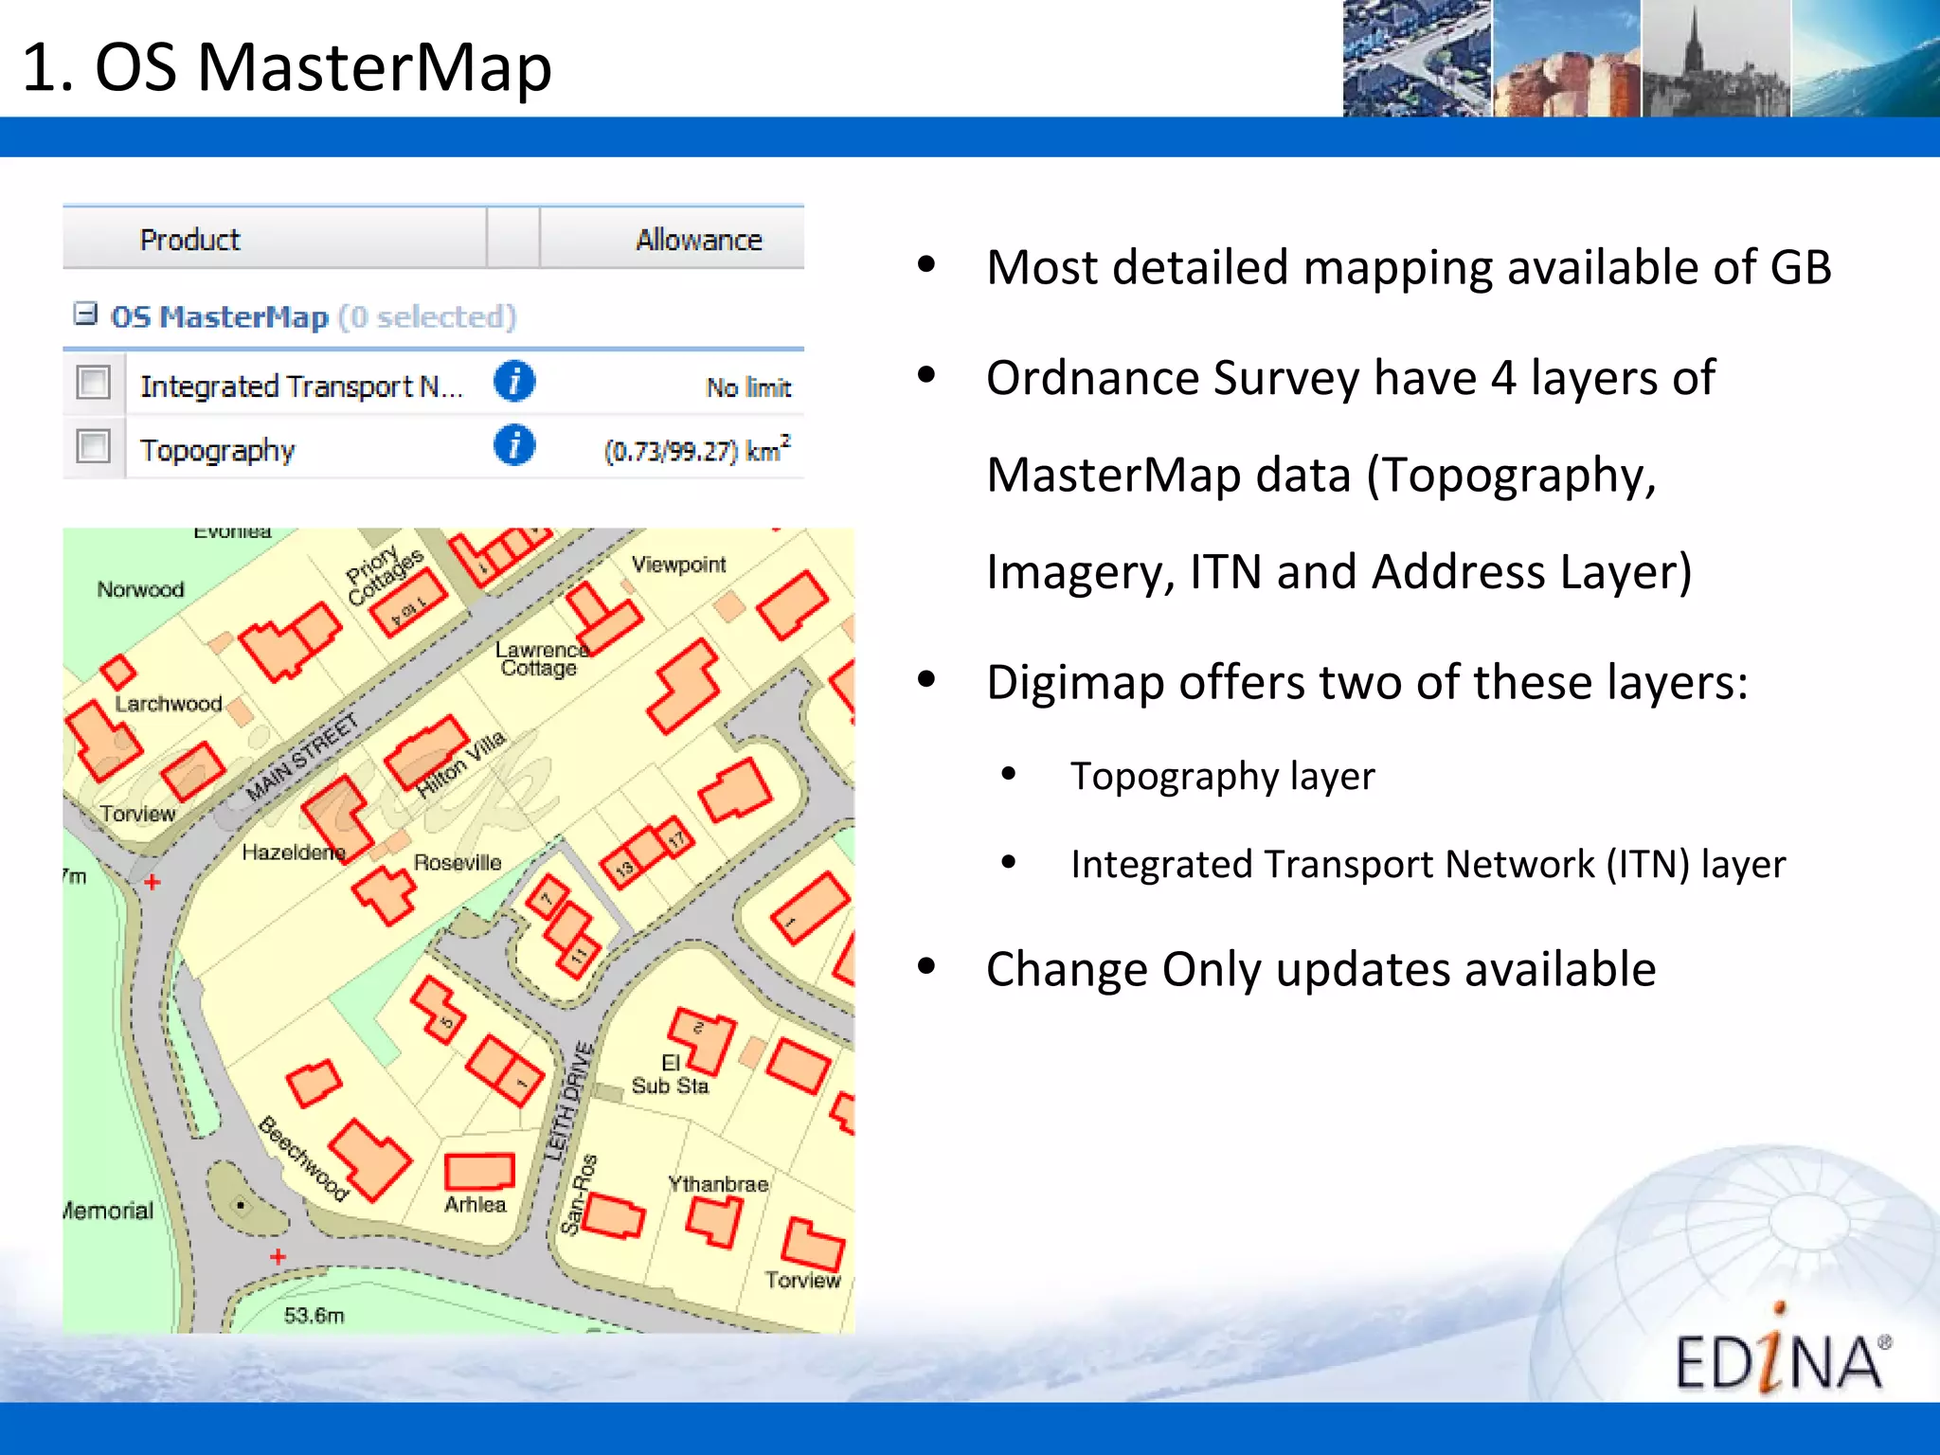Select the 'OS MasterMap (0 selected)' group title
Screen dimensions: 1940x1455
tap(314, 316)
